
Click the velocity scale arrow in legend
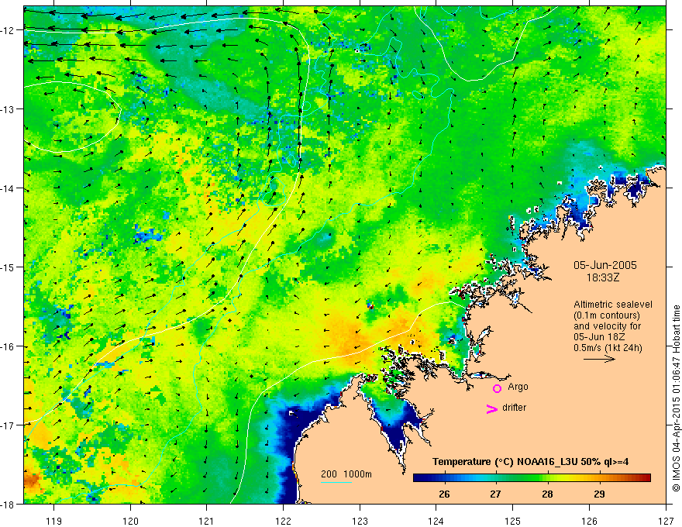[599, 359]
